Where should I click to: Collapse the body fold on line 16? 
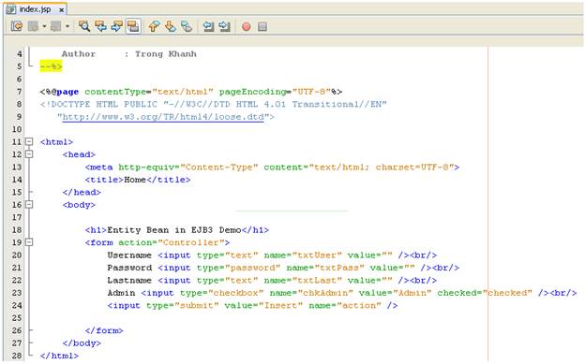tap(29, 205)
